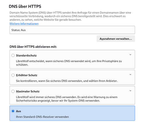Click the DNS über HTTPS main heading

tap(25, 6)
